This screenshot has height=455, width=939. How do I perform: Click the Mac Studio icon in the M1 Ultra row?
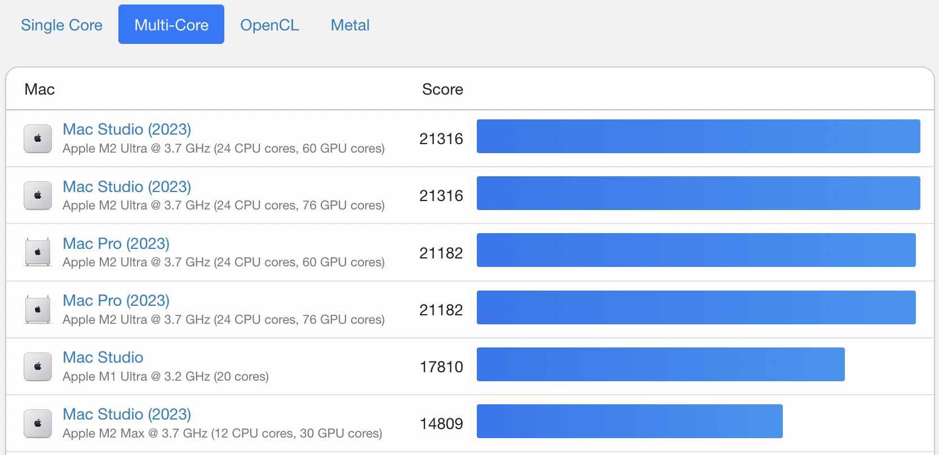click(38, 367)
